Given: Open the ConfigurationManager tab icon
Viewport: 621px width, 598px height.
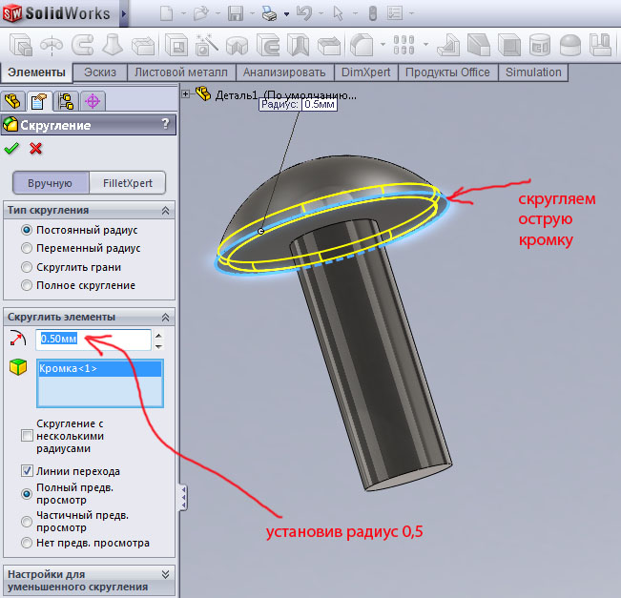Looking at the screenshot, I should click(66, 101).
